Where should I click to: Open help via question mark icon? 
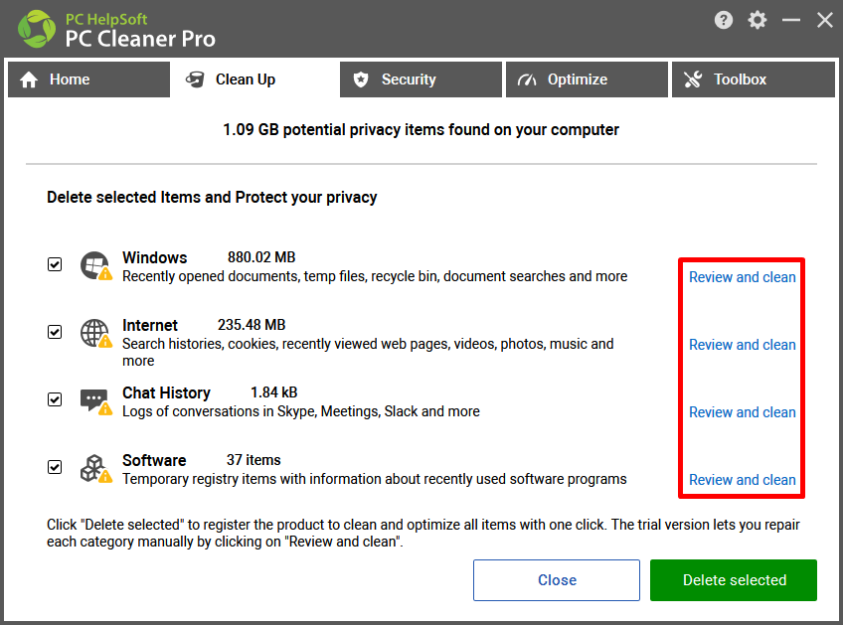pos(724,21)
